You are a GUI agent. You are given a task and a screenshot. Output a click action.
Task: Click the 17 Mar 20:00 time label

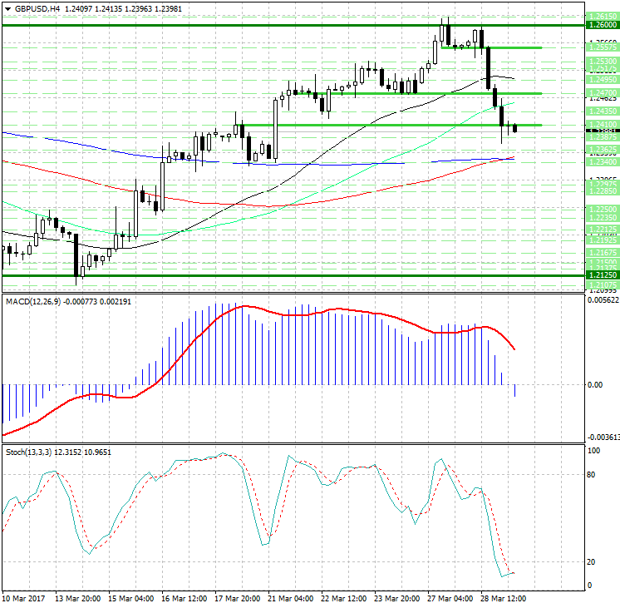click(237, 599)
